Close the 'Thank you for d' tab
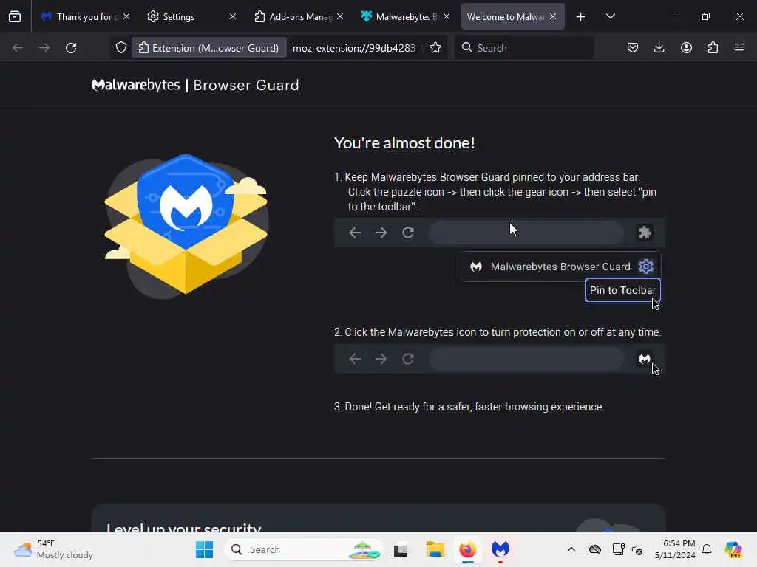 [x=126, y=16]
